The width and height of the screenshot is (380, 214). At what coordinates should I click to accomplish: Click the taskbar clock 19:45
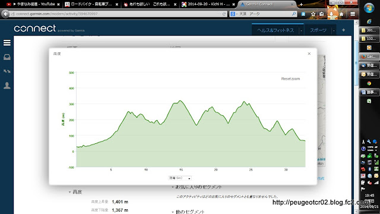point(369,196)
